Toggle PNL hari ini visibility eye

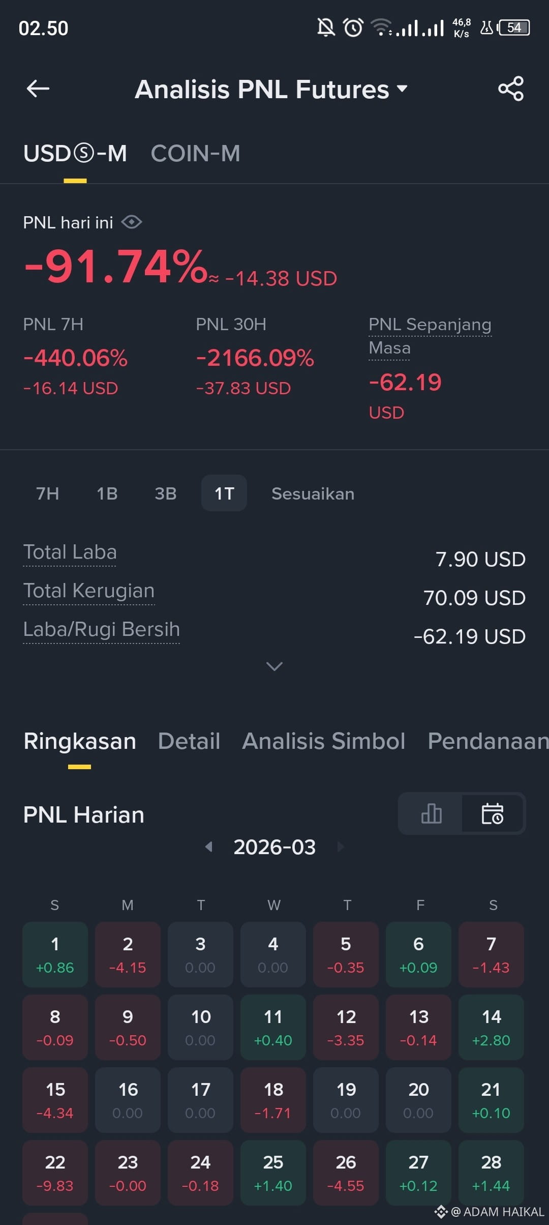point(132,222)
